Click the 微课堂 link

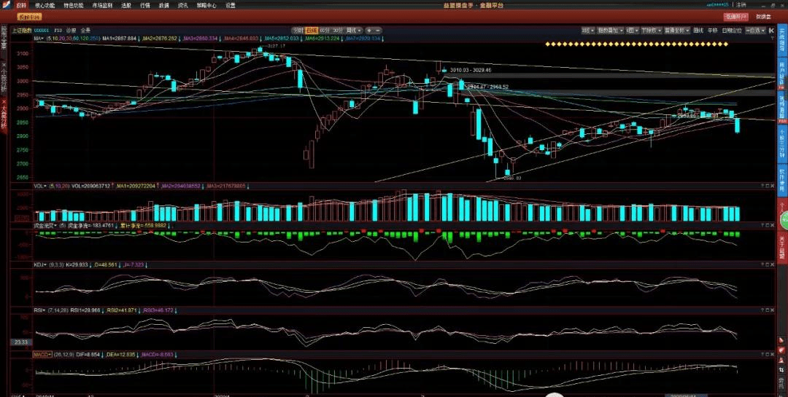tap(763, 16)
